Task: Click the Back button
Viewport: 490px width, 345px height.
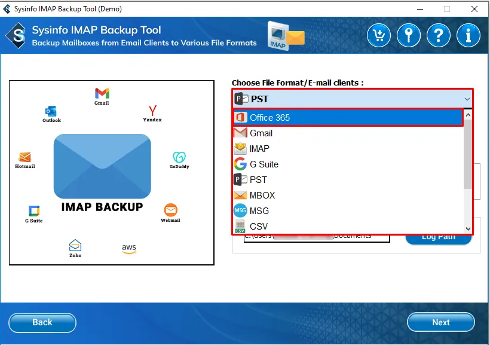Action: click(42, 322)
